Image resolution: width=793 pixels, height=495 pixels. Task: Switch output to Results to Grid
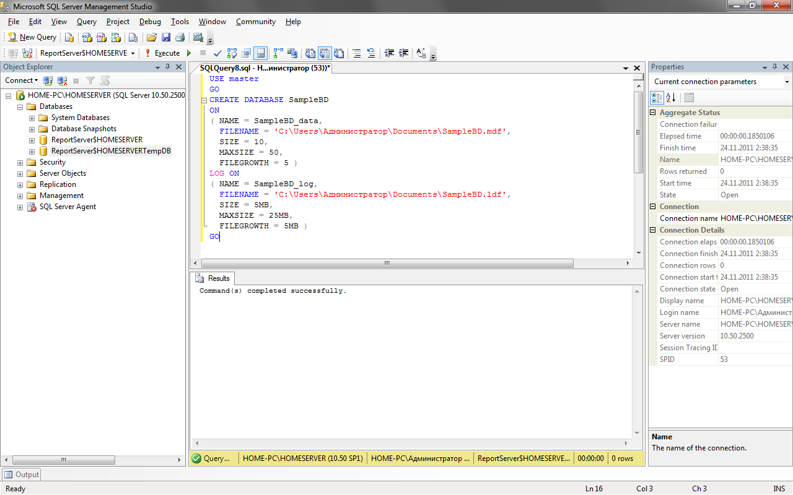(x=325, y=53)
